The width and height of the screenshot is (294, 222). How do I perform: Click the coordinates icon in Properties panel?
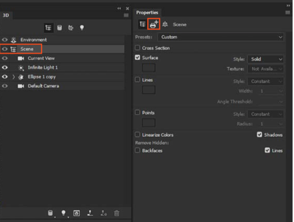(x=165, y=24)
